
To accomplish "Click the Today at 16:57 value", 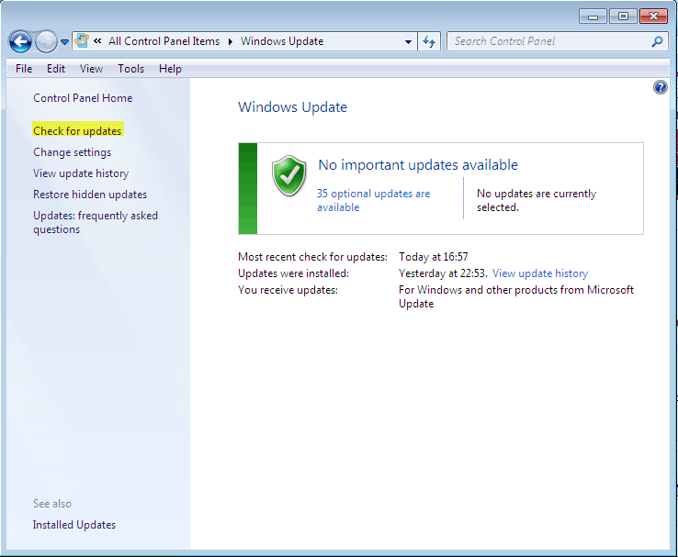I will click(x=434, y=257).
